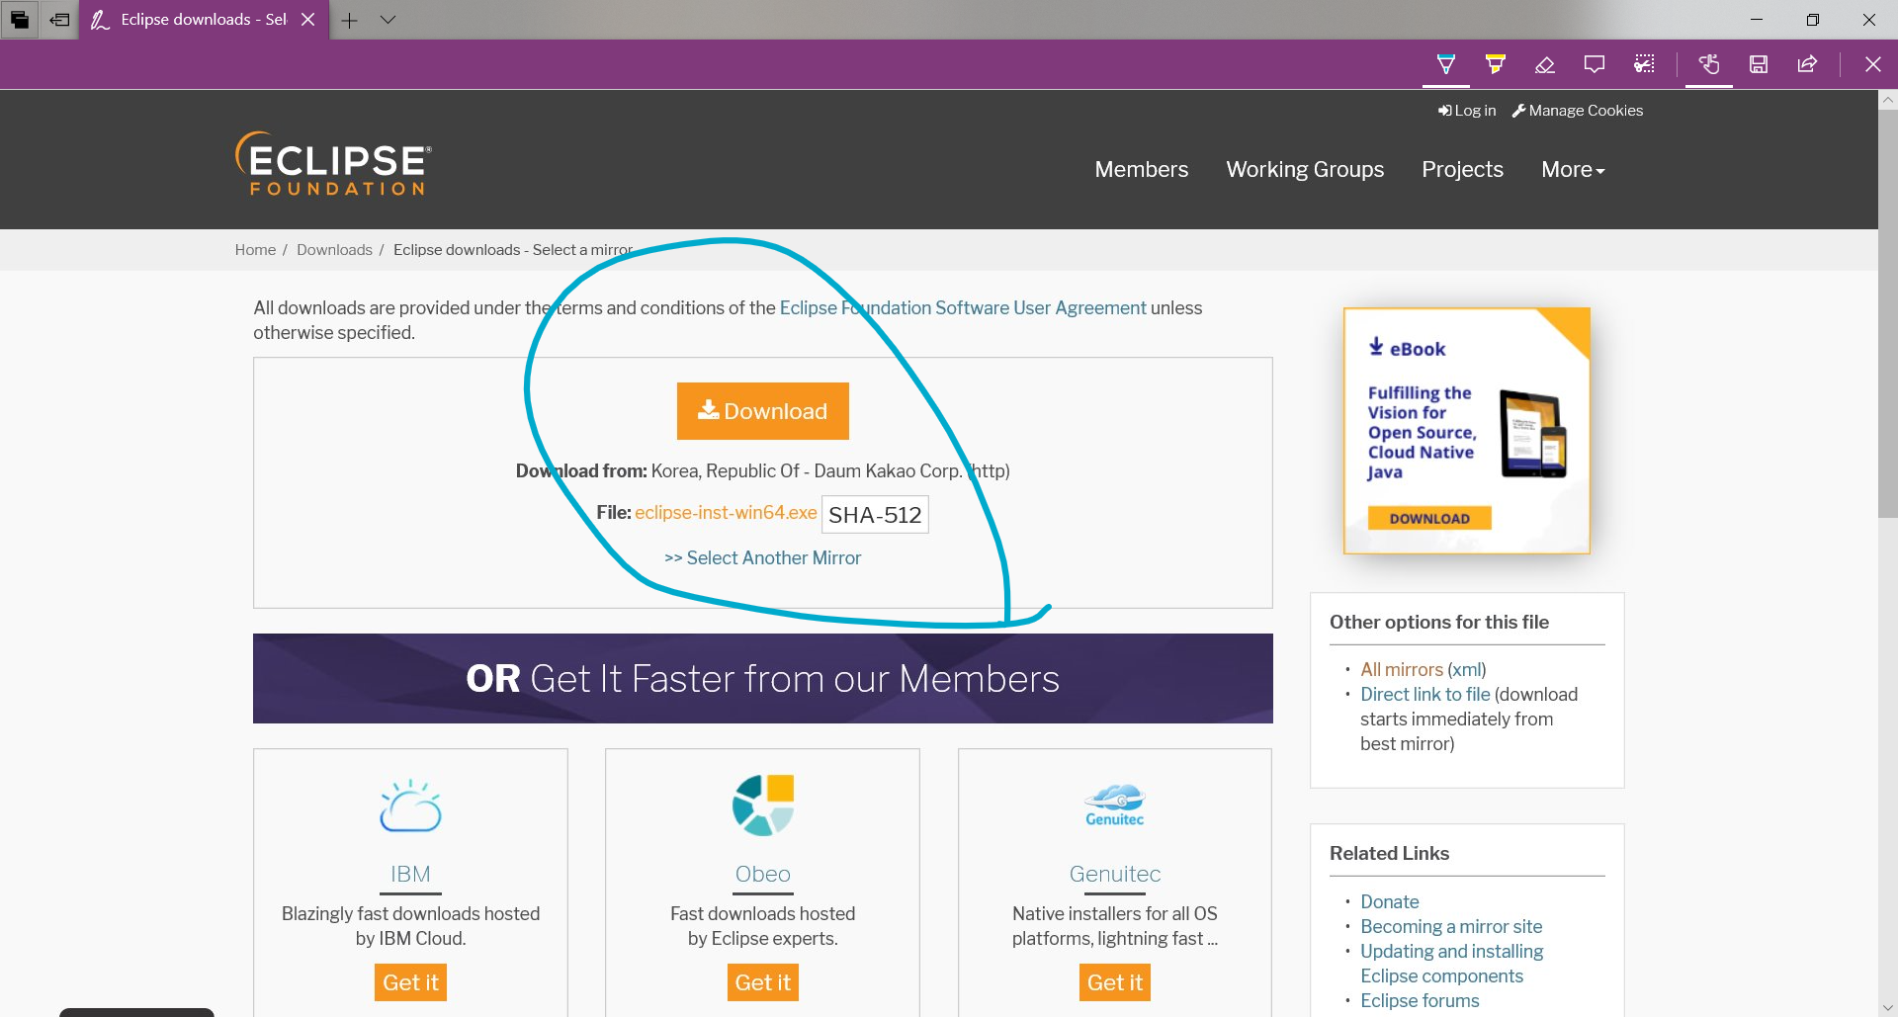Select the clip tool icon
This screenshot has width=1898, height=1017.
click(1644, 64)
